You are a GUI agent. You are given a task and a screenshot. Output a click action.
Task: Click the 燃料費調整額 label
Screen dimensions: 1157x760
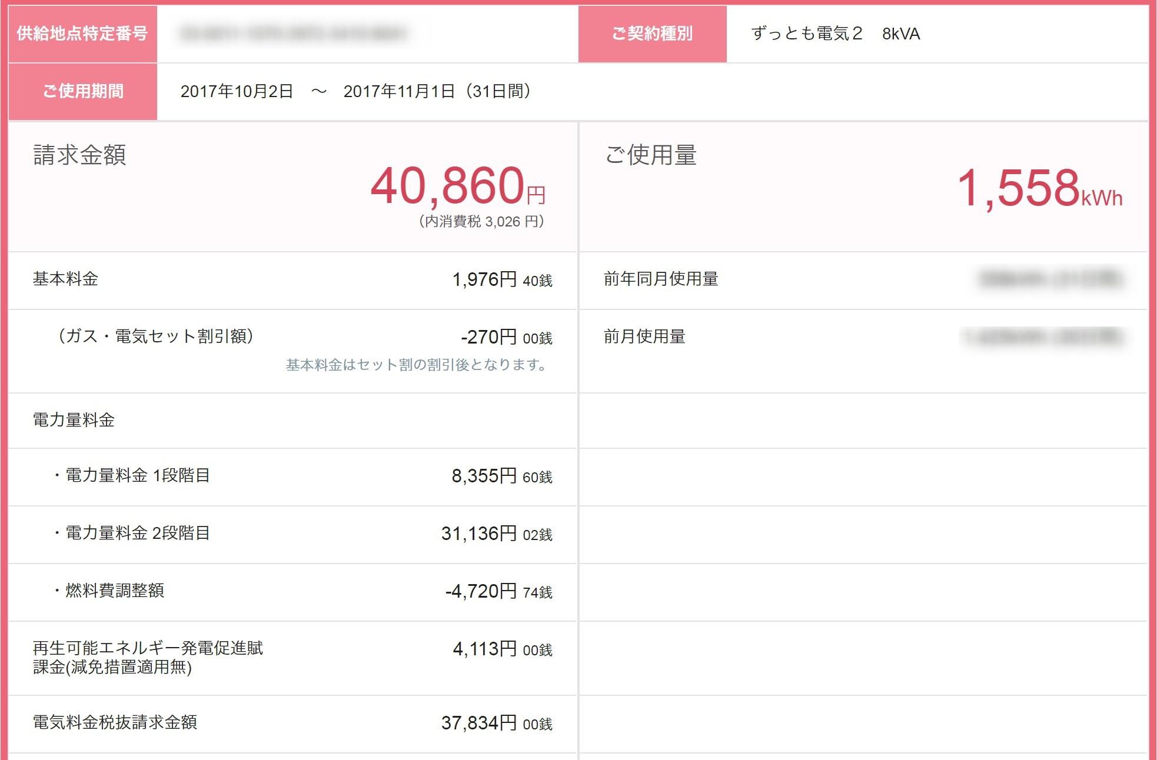tap(108, 591)
